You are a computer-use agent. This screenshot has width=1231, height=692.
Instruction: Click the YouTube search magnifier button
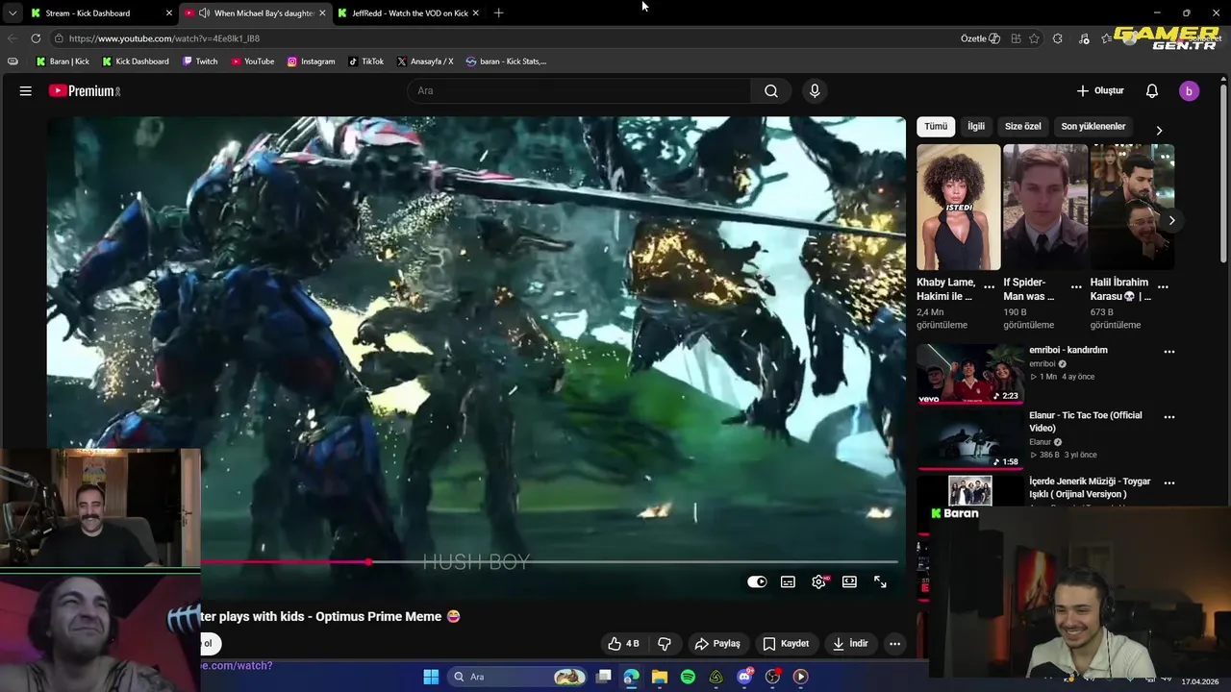(x=771, y=90)
